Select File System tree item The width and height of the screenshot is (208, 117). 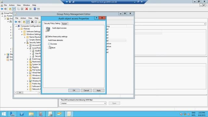[36, 70]
